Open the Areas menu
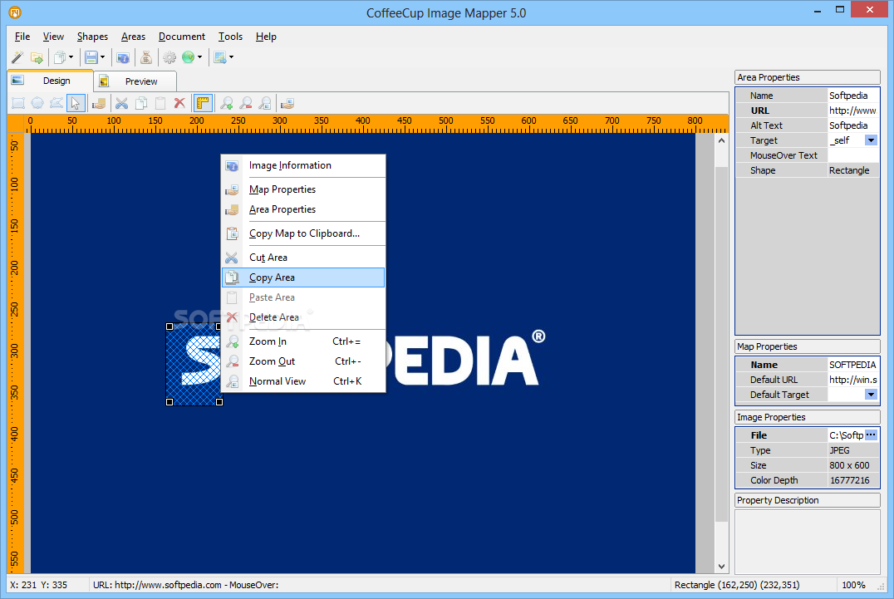894x599 pixels. [133, 37]
